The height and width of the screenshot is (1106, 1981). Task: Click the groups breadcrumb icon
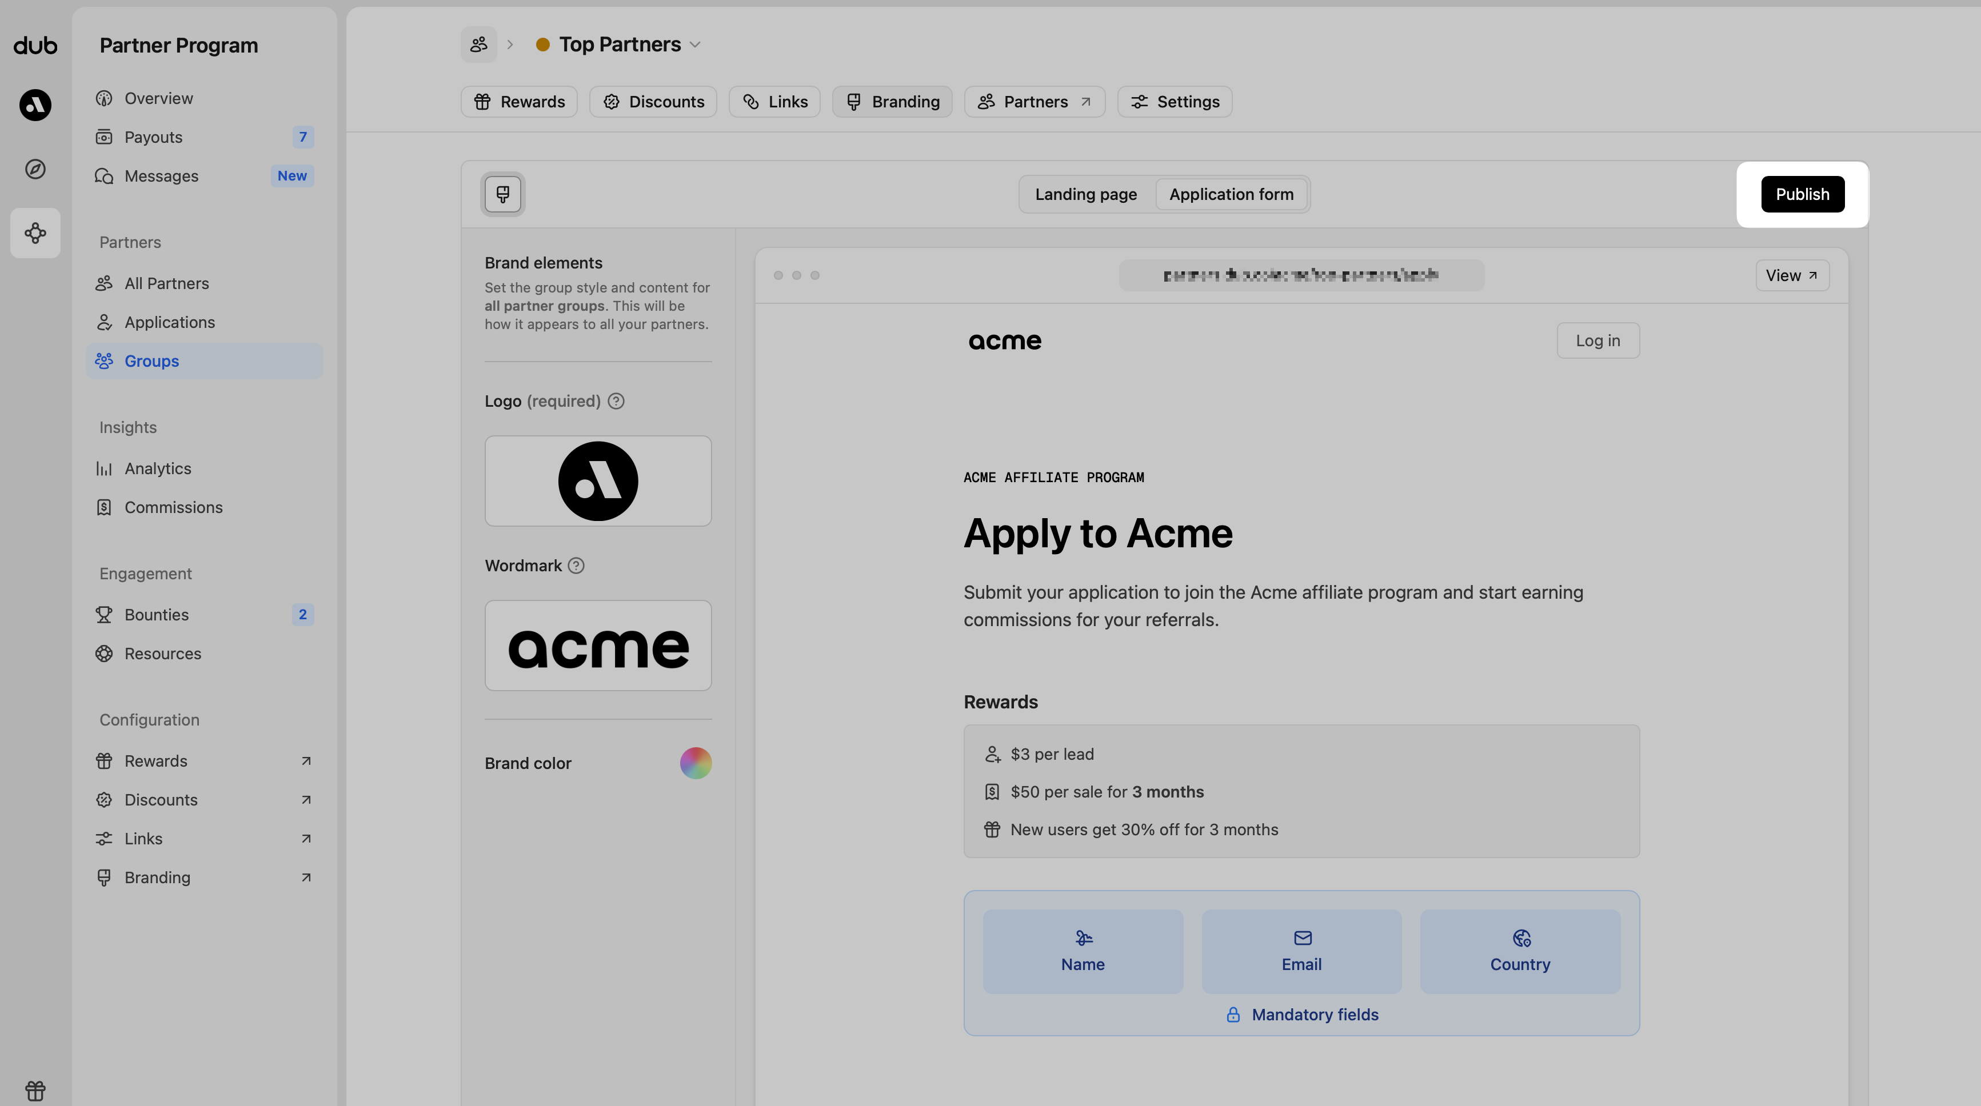click(x=478, y=45)
